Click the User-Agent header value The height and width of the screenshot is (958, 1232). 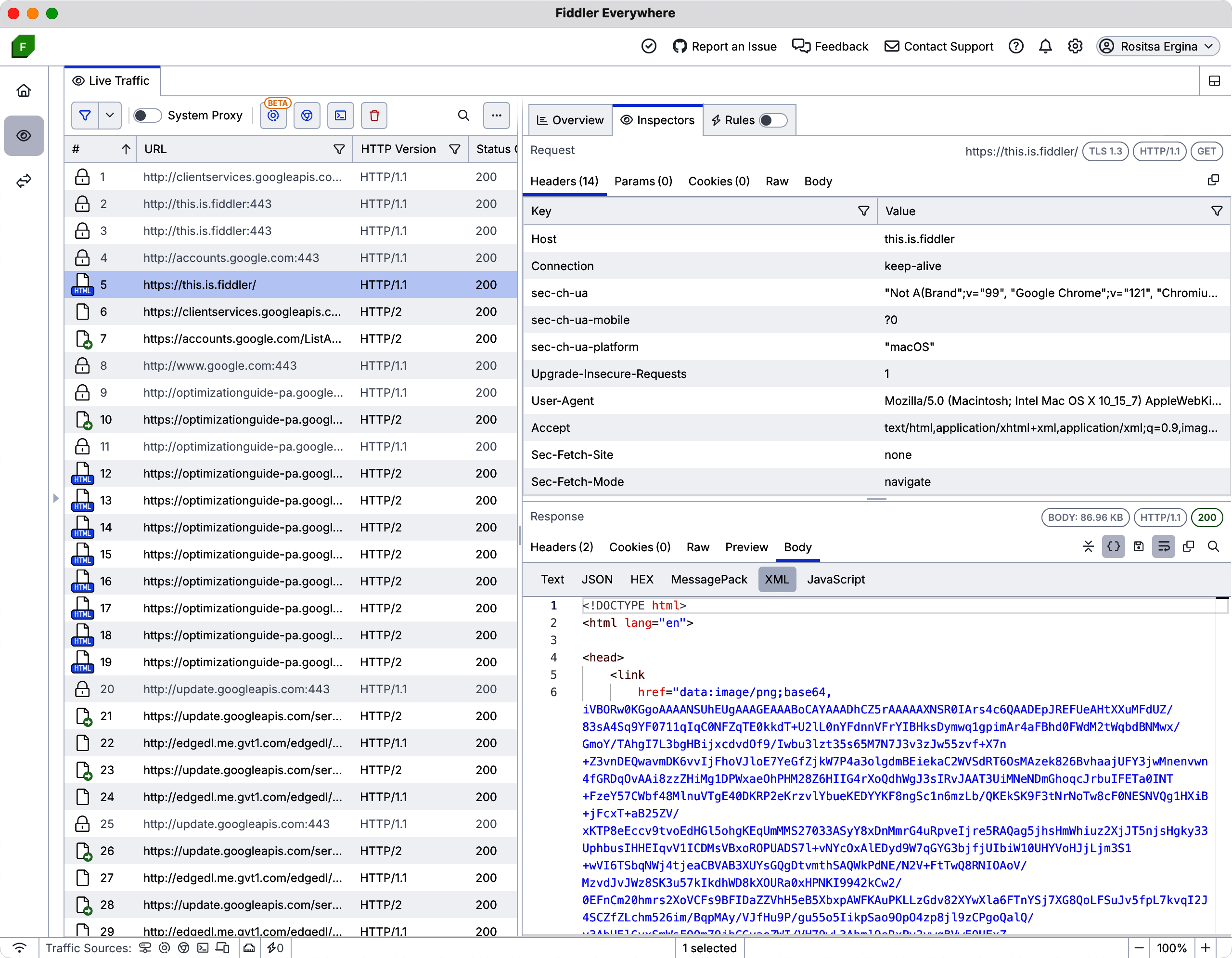(1052, 401)
